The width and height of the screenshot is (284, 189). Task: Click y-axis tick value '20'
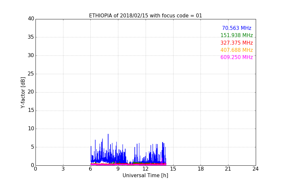coord(31,92)
